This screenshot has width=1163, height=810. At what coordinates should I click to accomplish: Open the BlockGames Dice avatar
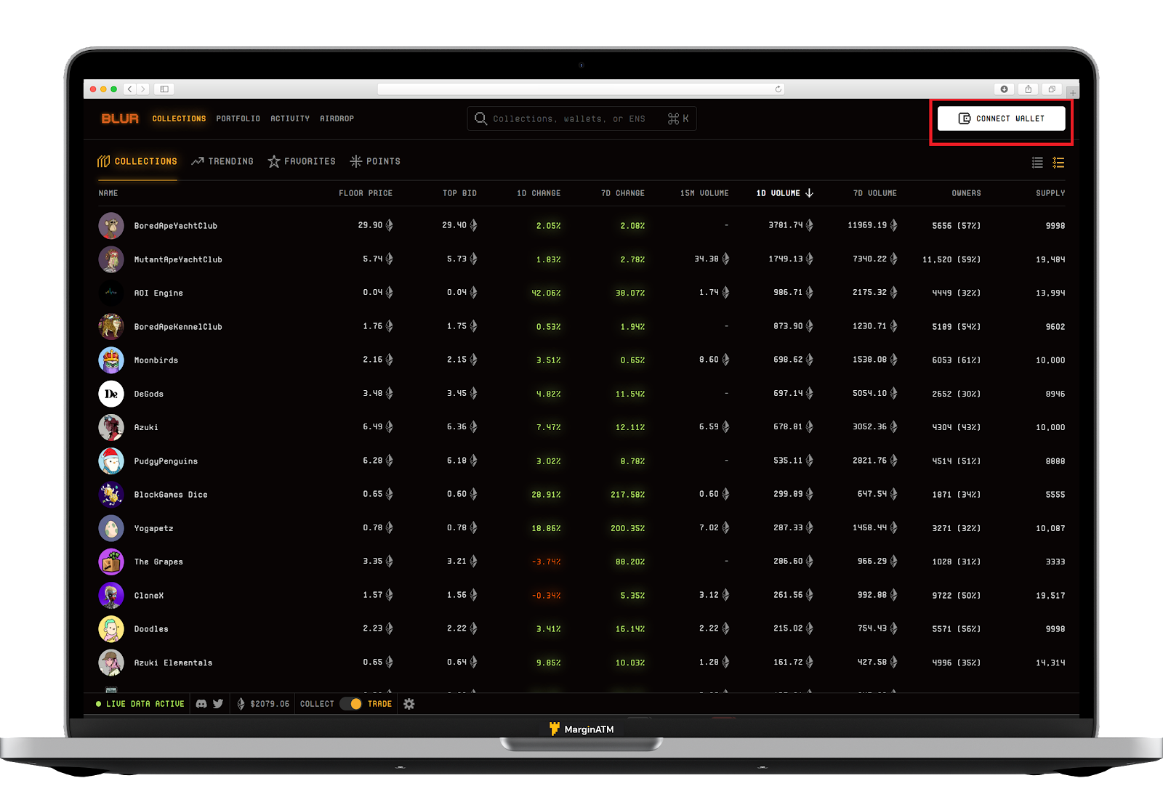point(111,495)
